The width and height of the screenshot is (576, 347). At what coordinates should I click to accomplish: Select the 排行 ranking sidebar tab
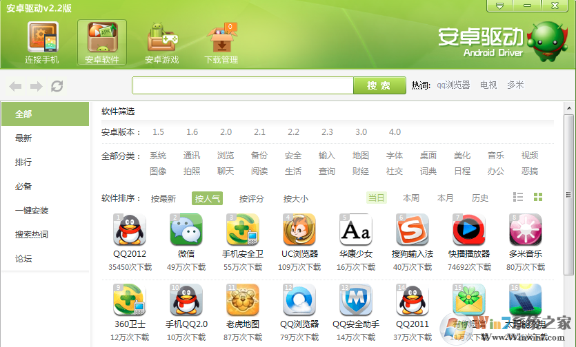tap(23, 162)
